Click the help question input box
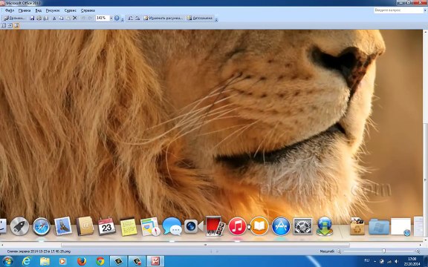This screenshot has height=267, width=428. [x=398, y=10]
